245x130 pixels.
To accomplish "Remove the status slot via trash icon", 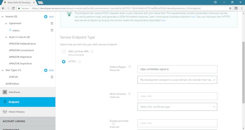I will click(x=52, y=30).
